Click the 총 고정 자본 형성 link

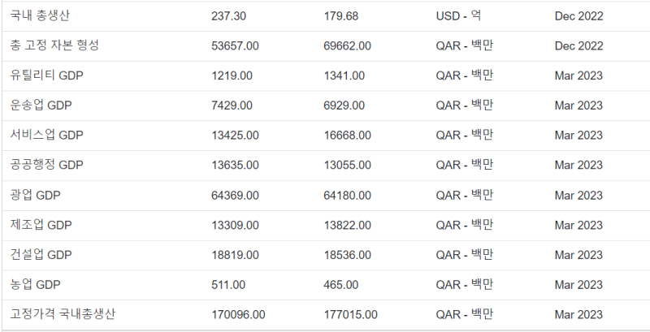tap(54, 45)
